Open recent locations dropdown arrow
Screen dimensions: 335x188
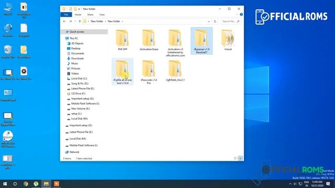pyautogui.click(x=75, y=21)
